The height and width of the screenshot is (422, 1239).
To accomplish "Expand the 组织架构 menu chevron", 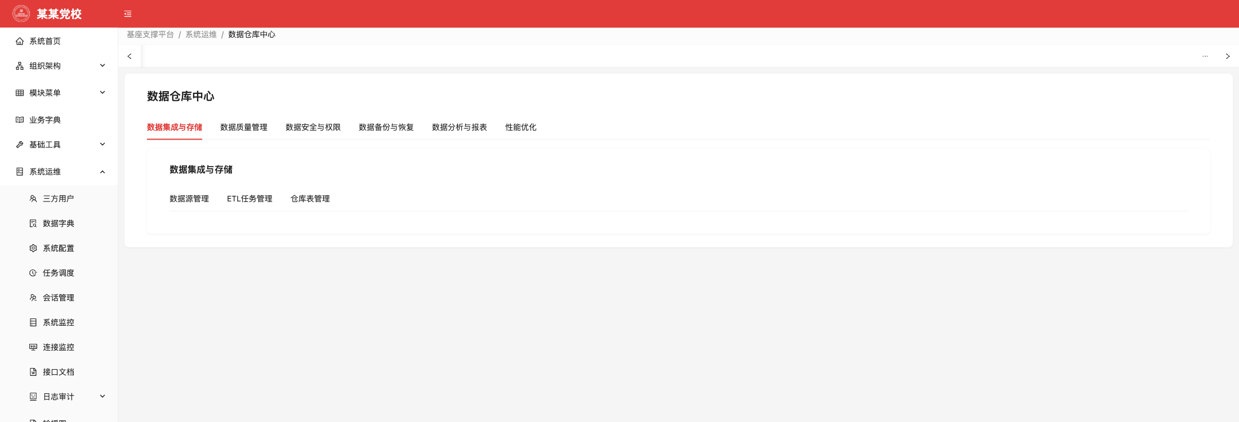I will [102, 65].
